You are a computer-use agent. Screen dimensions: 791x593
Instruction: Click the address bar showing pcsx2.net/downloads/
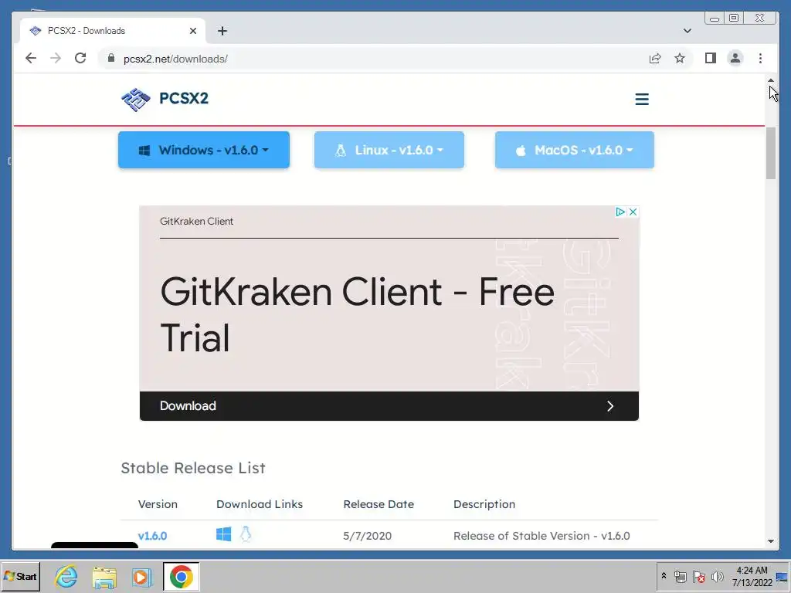tap(373, 59)
